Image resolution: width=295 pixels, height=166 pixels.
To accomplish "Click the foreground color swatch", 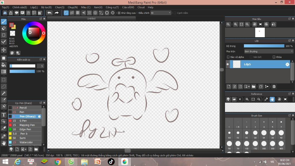I will pos(12,25).
